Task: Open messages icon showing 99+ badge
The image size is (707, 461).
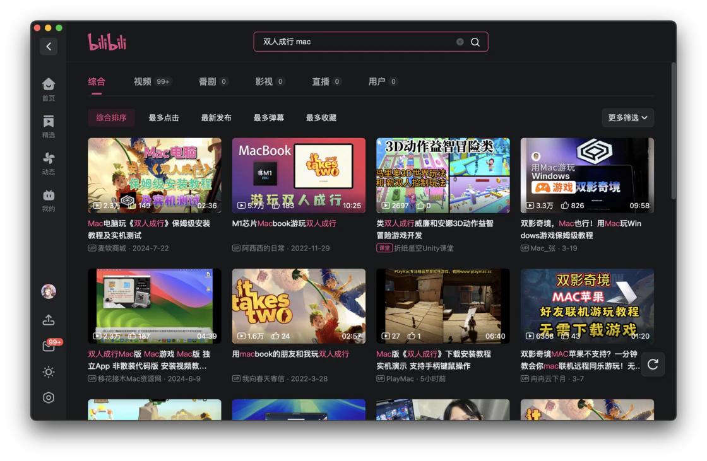Action: pyautogui.click(x=49, y=346)
